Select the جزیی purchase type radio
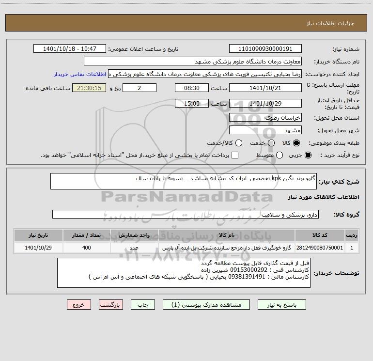Screen dimensions: 373x361 coord(308,155)
